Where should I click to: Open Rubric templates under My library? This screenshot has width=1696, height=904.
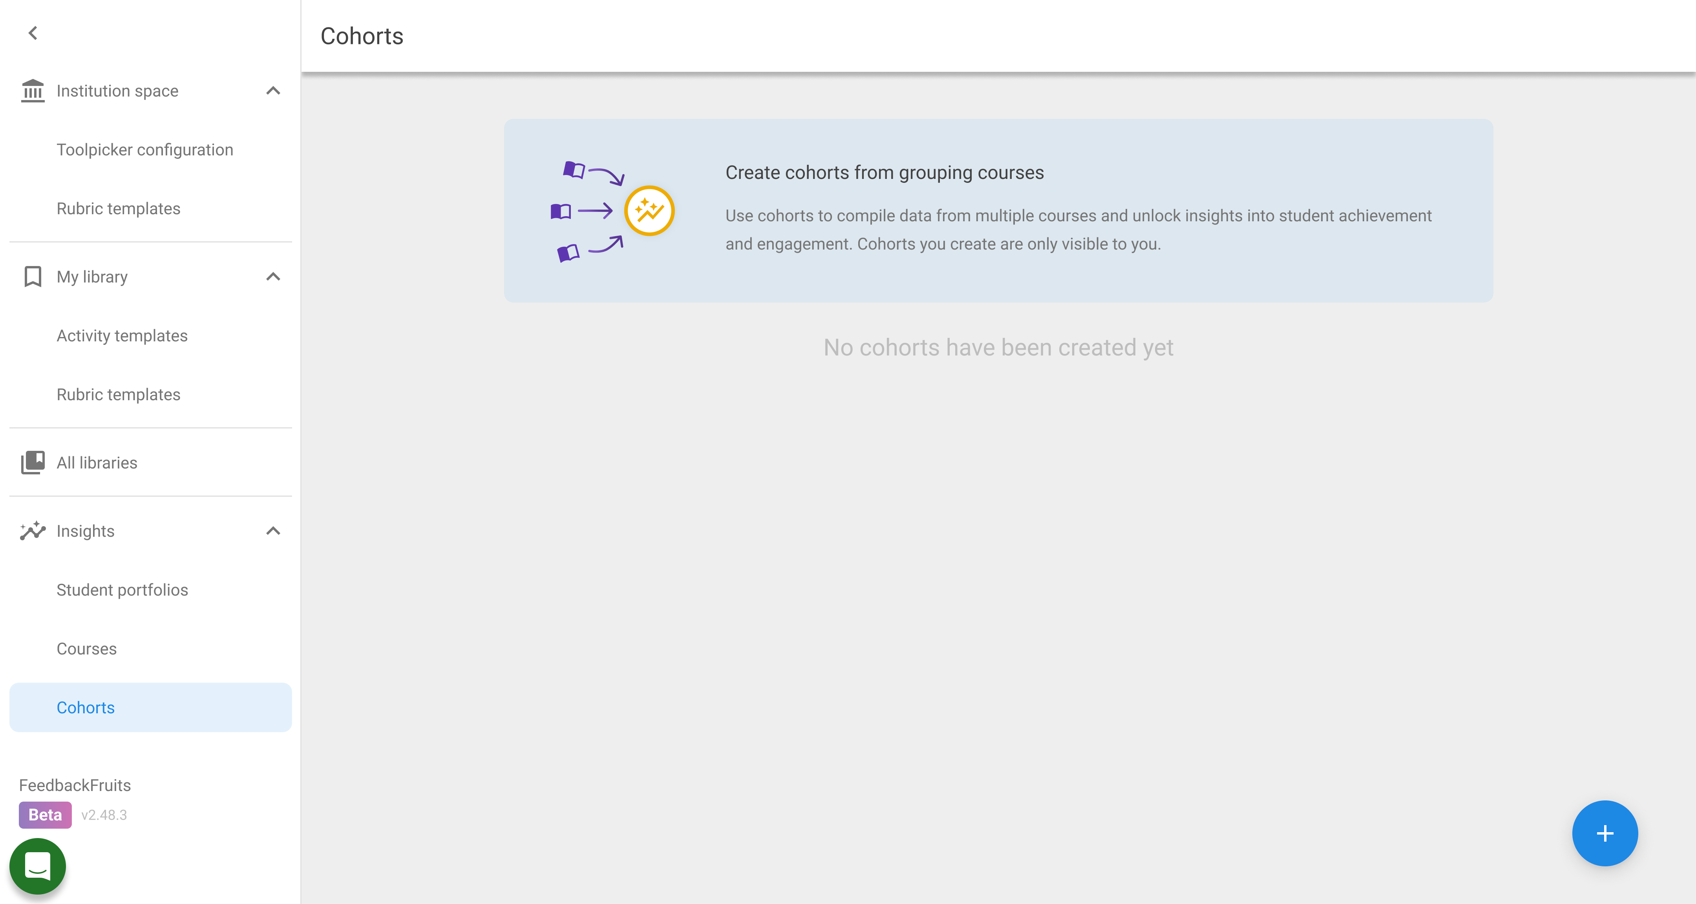coord(151,395)
